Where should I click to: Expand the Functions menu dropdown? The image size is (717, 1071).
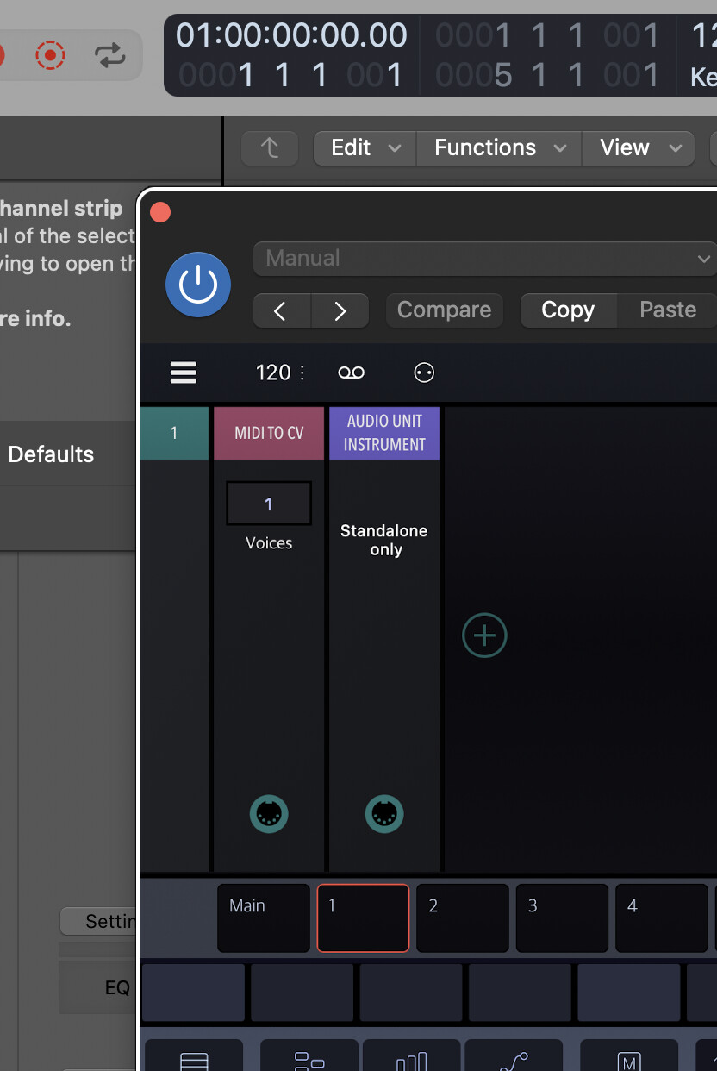point(499,148)
